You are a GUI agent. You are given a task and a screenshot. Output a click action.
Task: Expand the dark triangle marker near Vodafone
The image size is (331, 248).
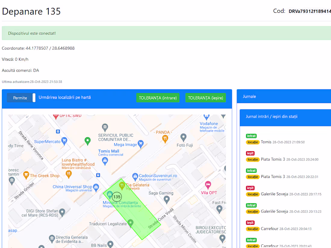(223, 116)
